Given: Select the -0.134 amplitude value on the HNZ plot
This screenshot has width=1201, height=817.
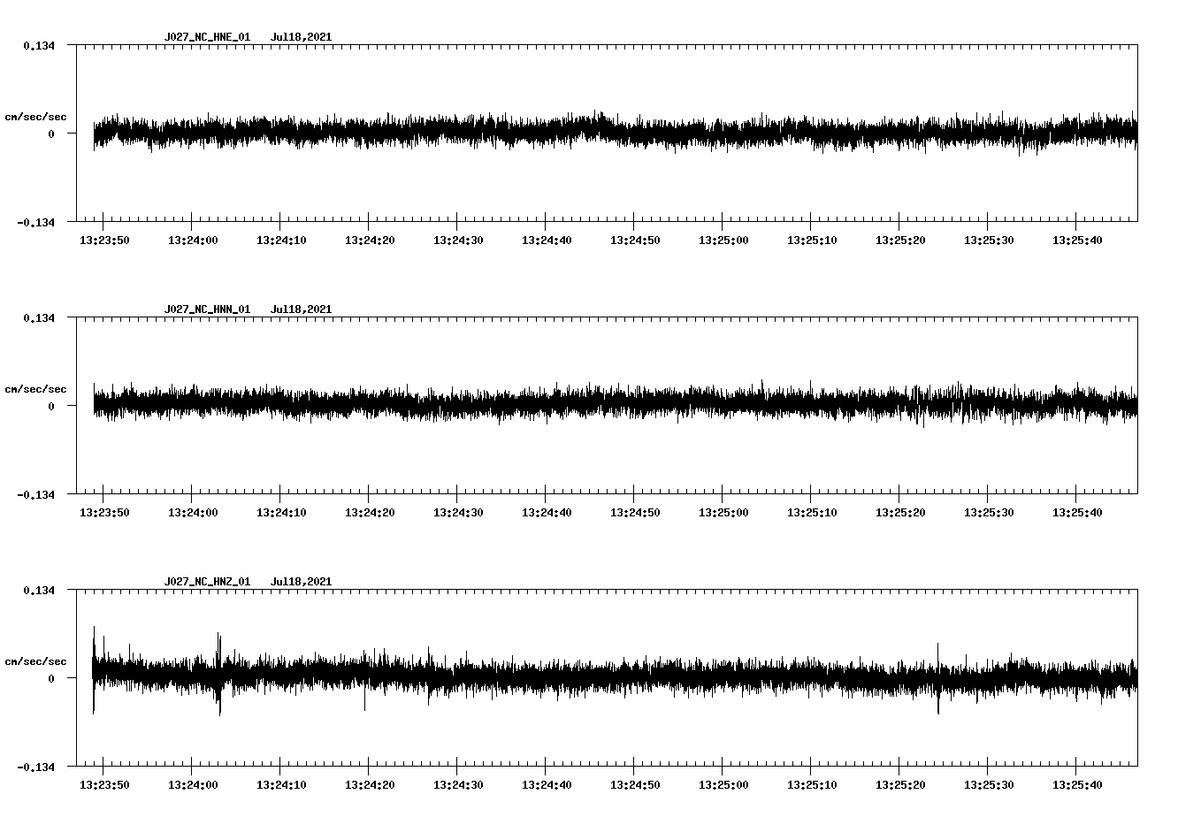Looking at the screenshot, I should 34,767.
